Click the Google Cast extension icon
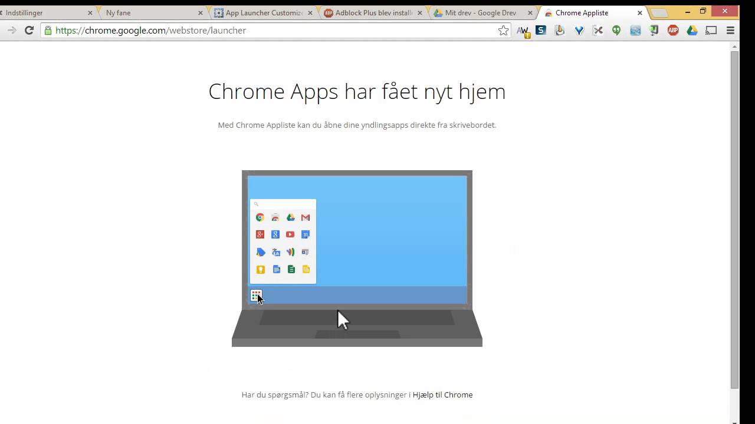The image size is (755, 424). pos(711,31)
